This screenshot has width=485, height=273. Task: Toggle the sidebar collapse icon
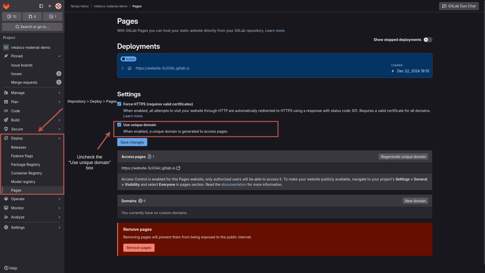(41, 6)
